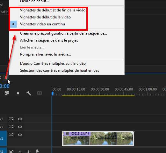Screen dimensions: 166x153
Task: Click Rompre le lien avec le média
Action: coord(46,54)
